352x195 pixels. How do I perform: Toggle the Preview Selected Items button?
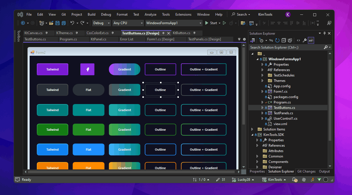point(311,41)
